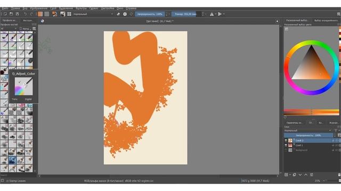Toggle alpha lock on Слой 1

click(340, 145)
